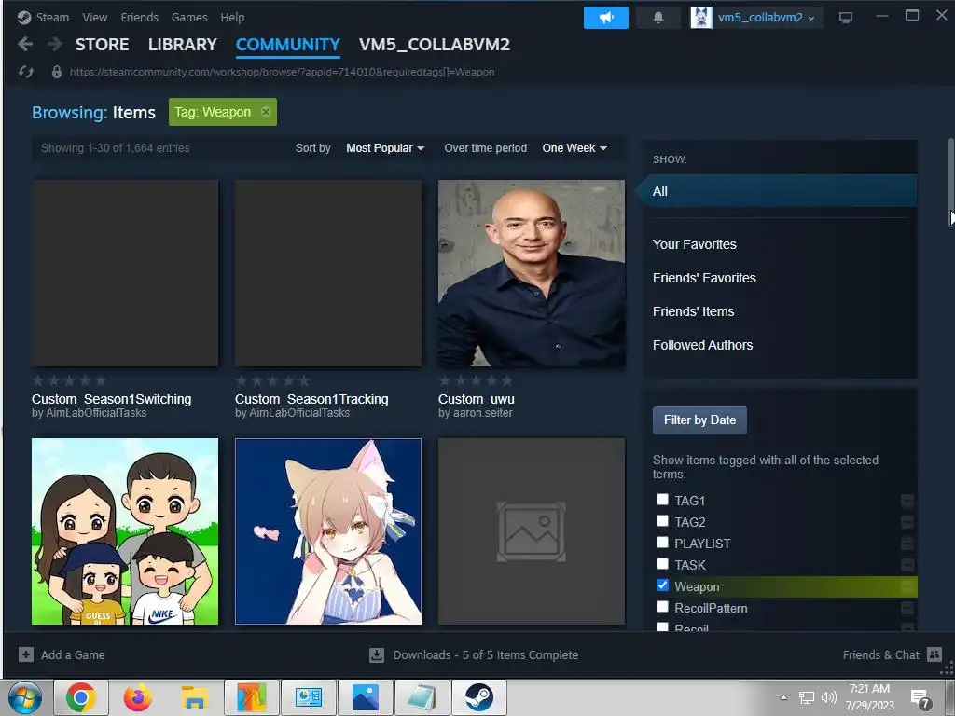Image resolution: width=955 pixels, height=716 pixels.
Task: Open the View menu
Action: point(94,17)
